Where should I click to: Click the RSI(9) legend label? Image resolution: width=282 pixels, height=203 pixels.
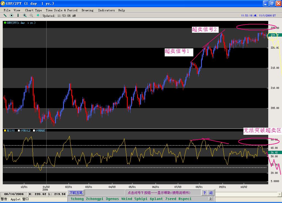click(11, 130)
